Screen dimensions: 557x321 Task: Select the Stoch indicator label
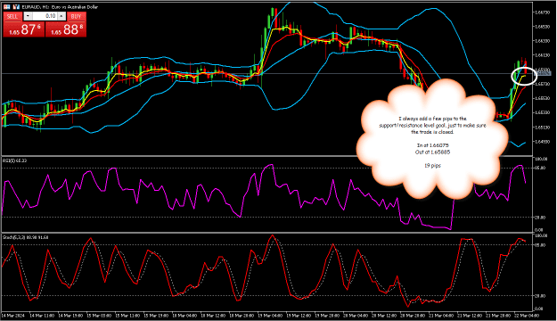coord(26,237)
